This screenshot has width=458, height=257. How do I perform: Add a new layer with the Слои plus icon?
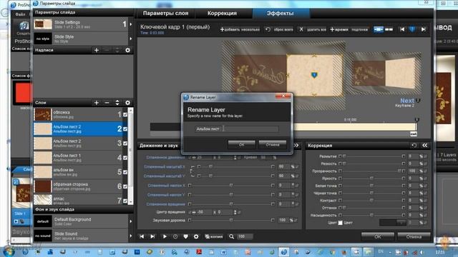point(97,103)
